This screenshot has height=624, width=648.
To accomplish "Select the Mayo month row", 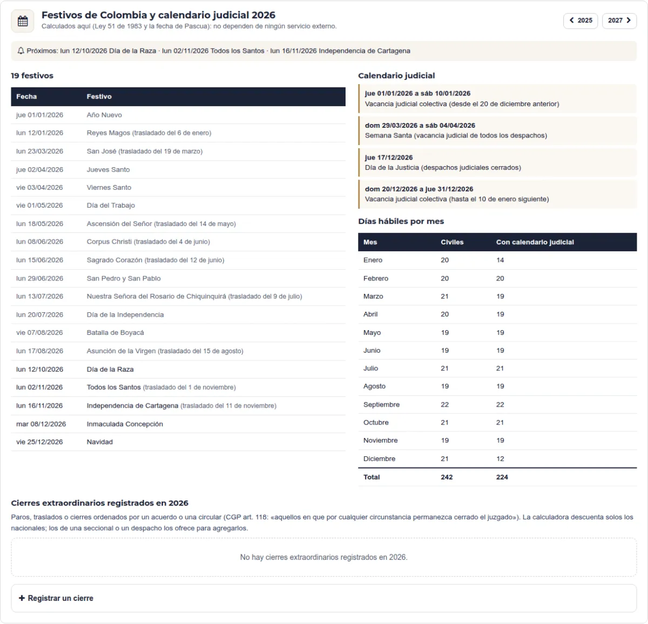I will click(x=497, y=333).
